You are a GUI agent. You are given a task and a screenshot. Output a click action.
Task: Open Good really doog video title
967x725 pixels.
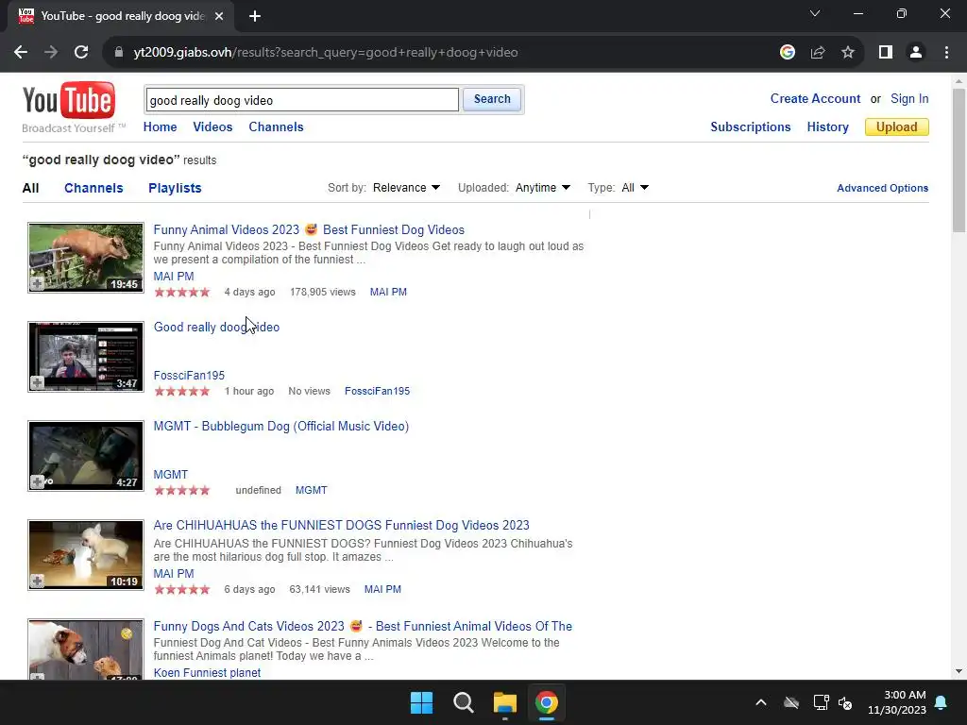[x=216, y=328]
